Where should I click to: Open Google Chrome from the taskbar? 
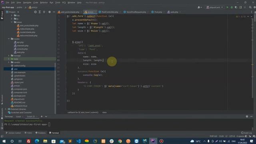120,141
